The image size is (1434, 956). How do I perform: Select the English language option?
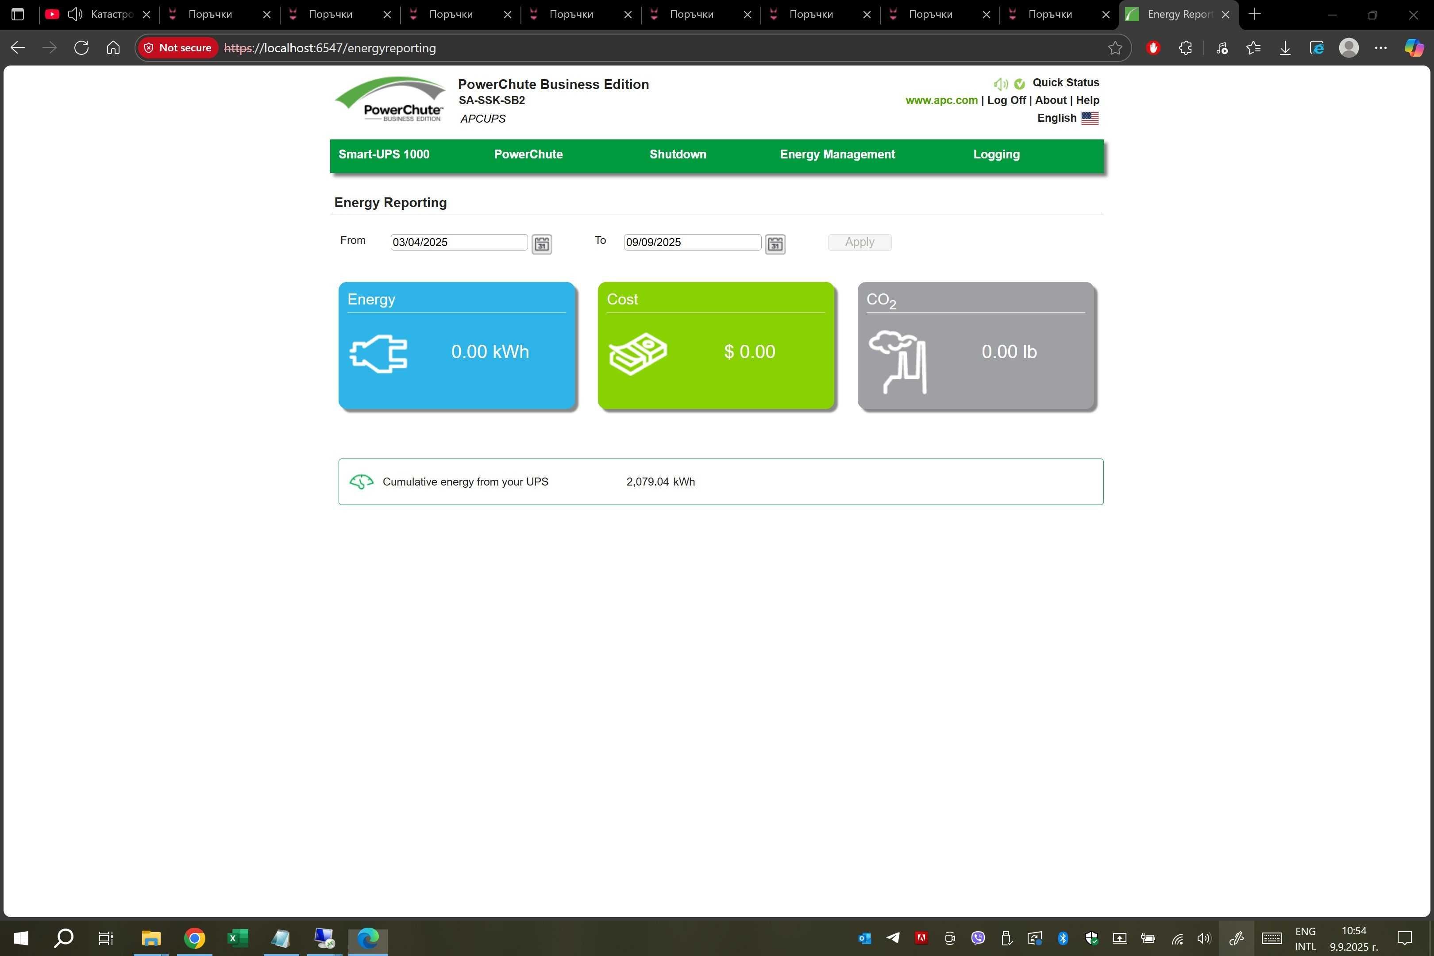click(1056, 118)
